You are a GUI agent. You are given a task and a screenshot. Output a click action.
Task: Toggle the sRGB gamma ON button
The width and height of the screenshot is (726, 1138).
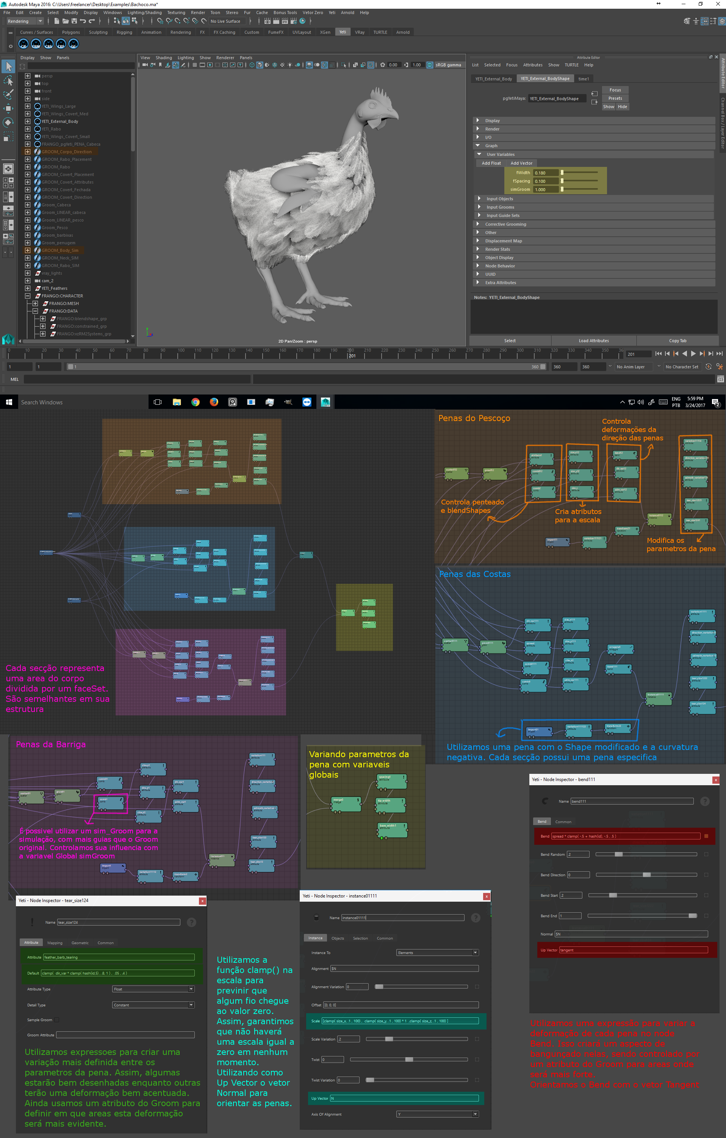pos(430,65)
